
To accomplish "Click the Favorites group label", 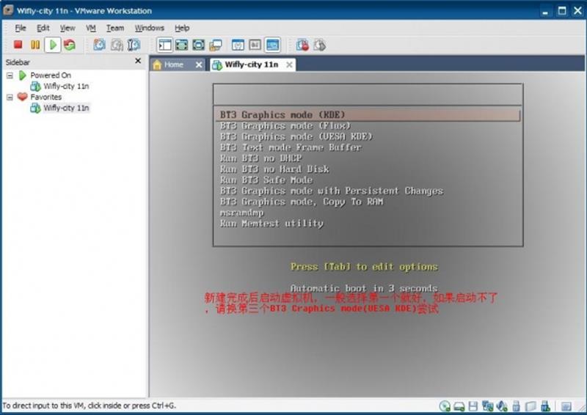I will coord(45,97).
